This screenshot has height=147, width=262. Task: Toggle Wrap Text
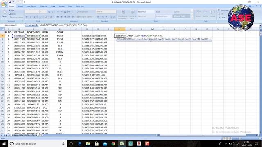[x=82, y=12]
